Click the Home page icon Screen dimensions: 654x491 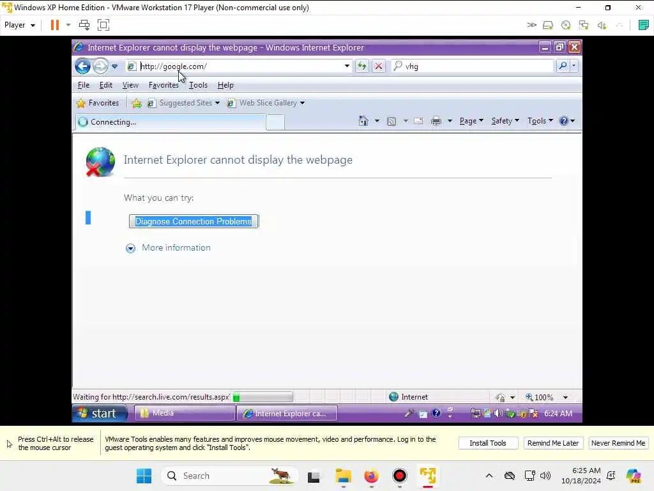363,121
